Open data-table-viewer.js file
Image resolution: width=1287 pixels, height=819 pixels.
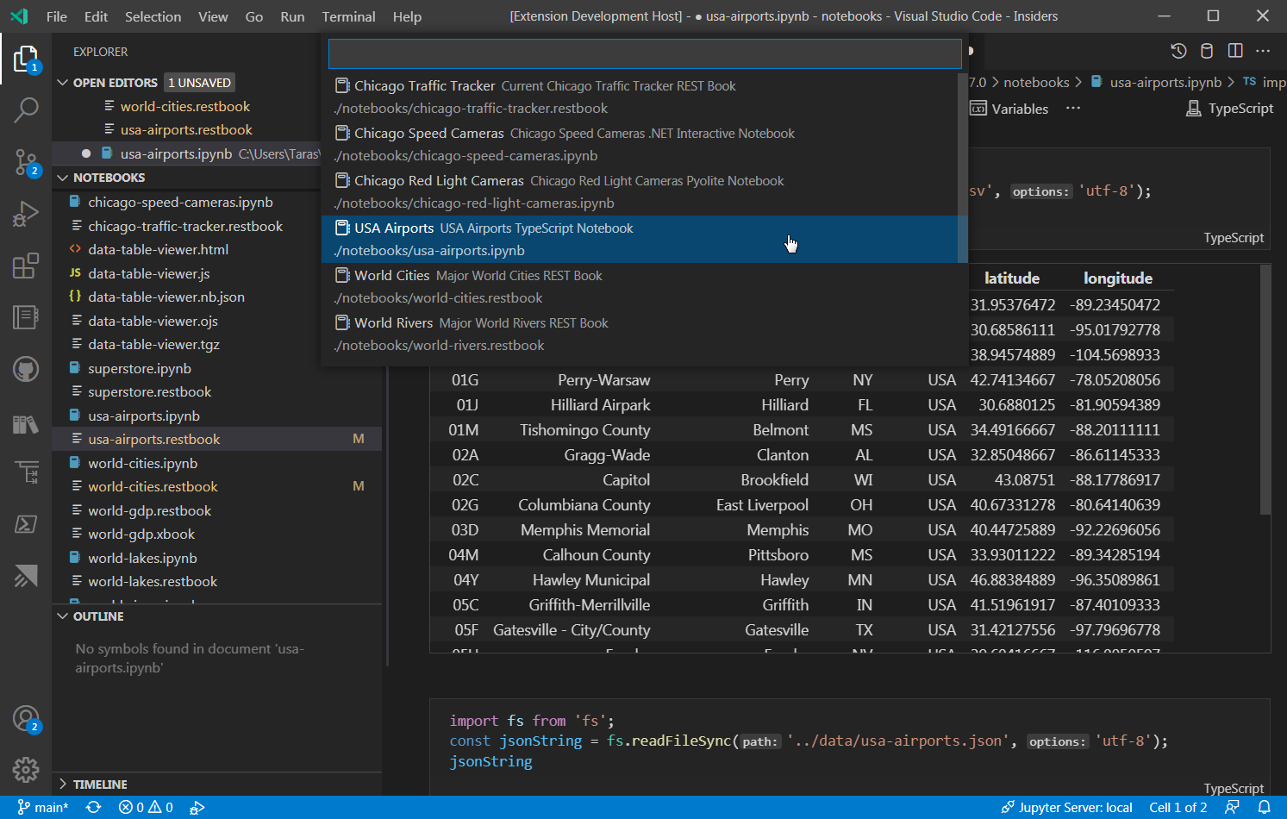point(148,273)
